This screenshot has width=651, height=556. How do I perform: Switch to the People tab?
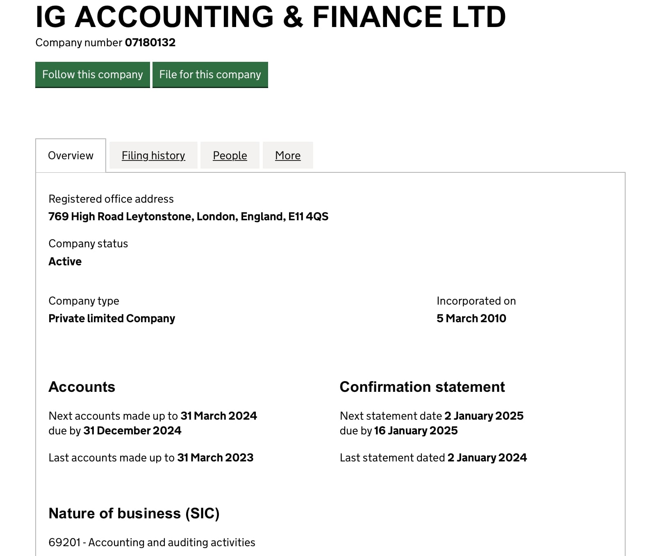[230, 156]
